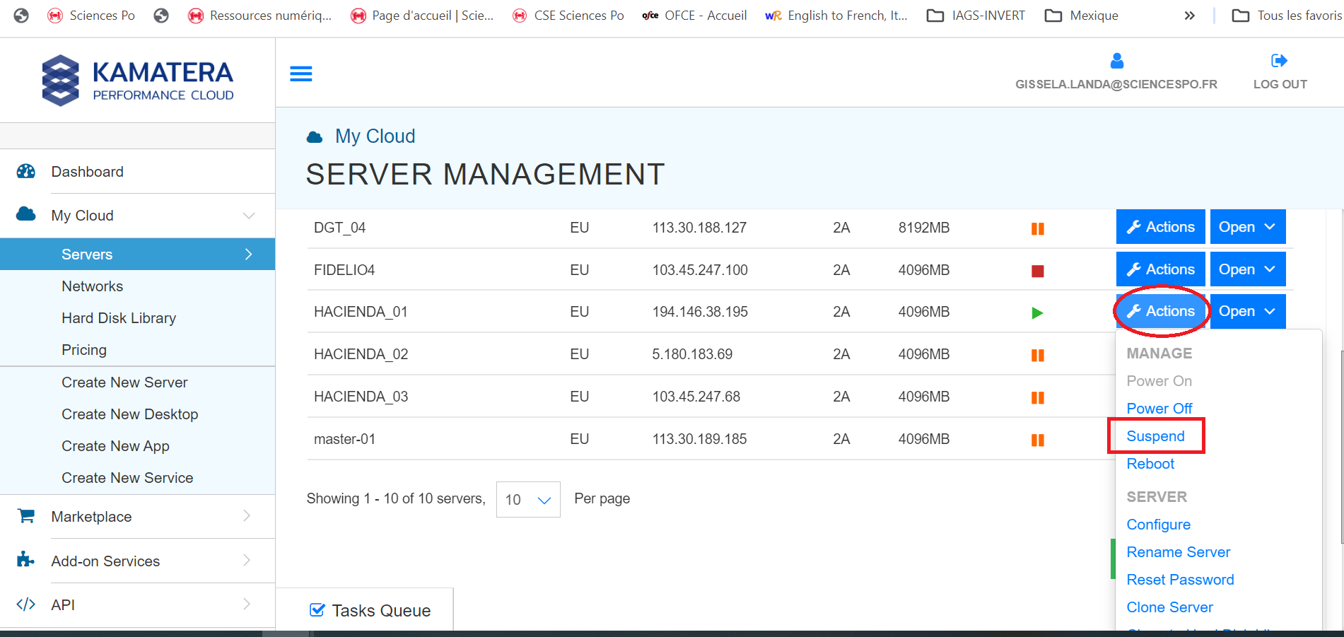Click the cloud icon beside My Cloud heading
Screen dimensions: 1344x637
[x=315, y=137]
